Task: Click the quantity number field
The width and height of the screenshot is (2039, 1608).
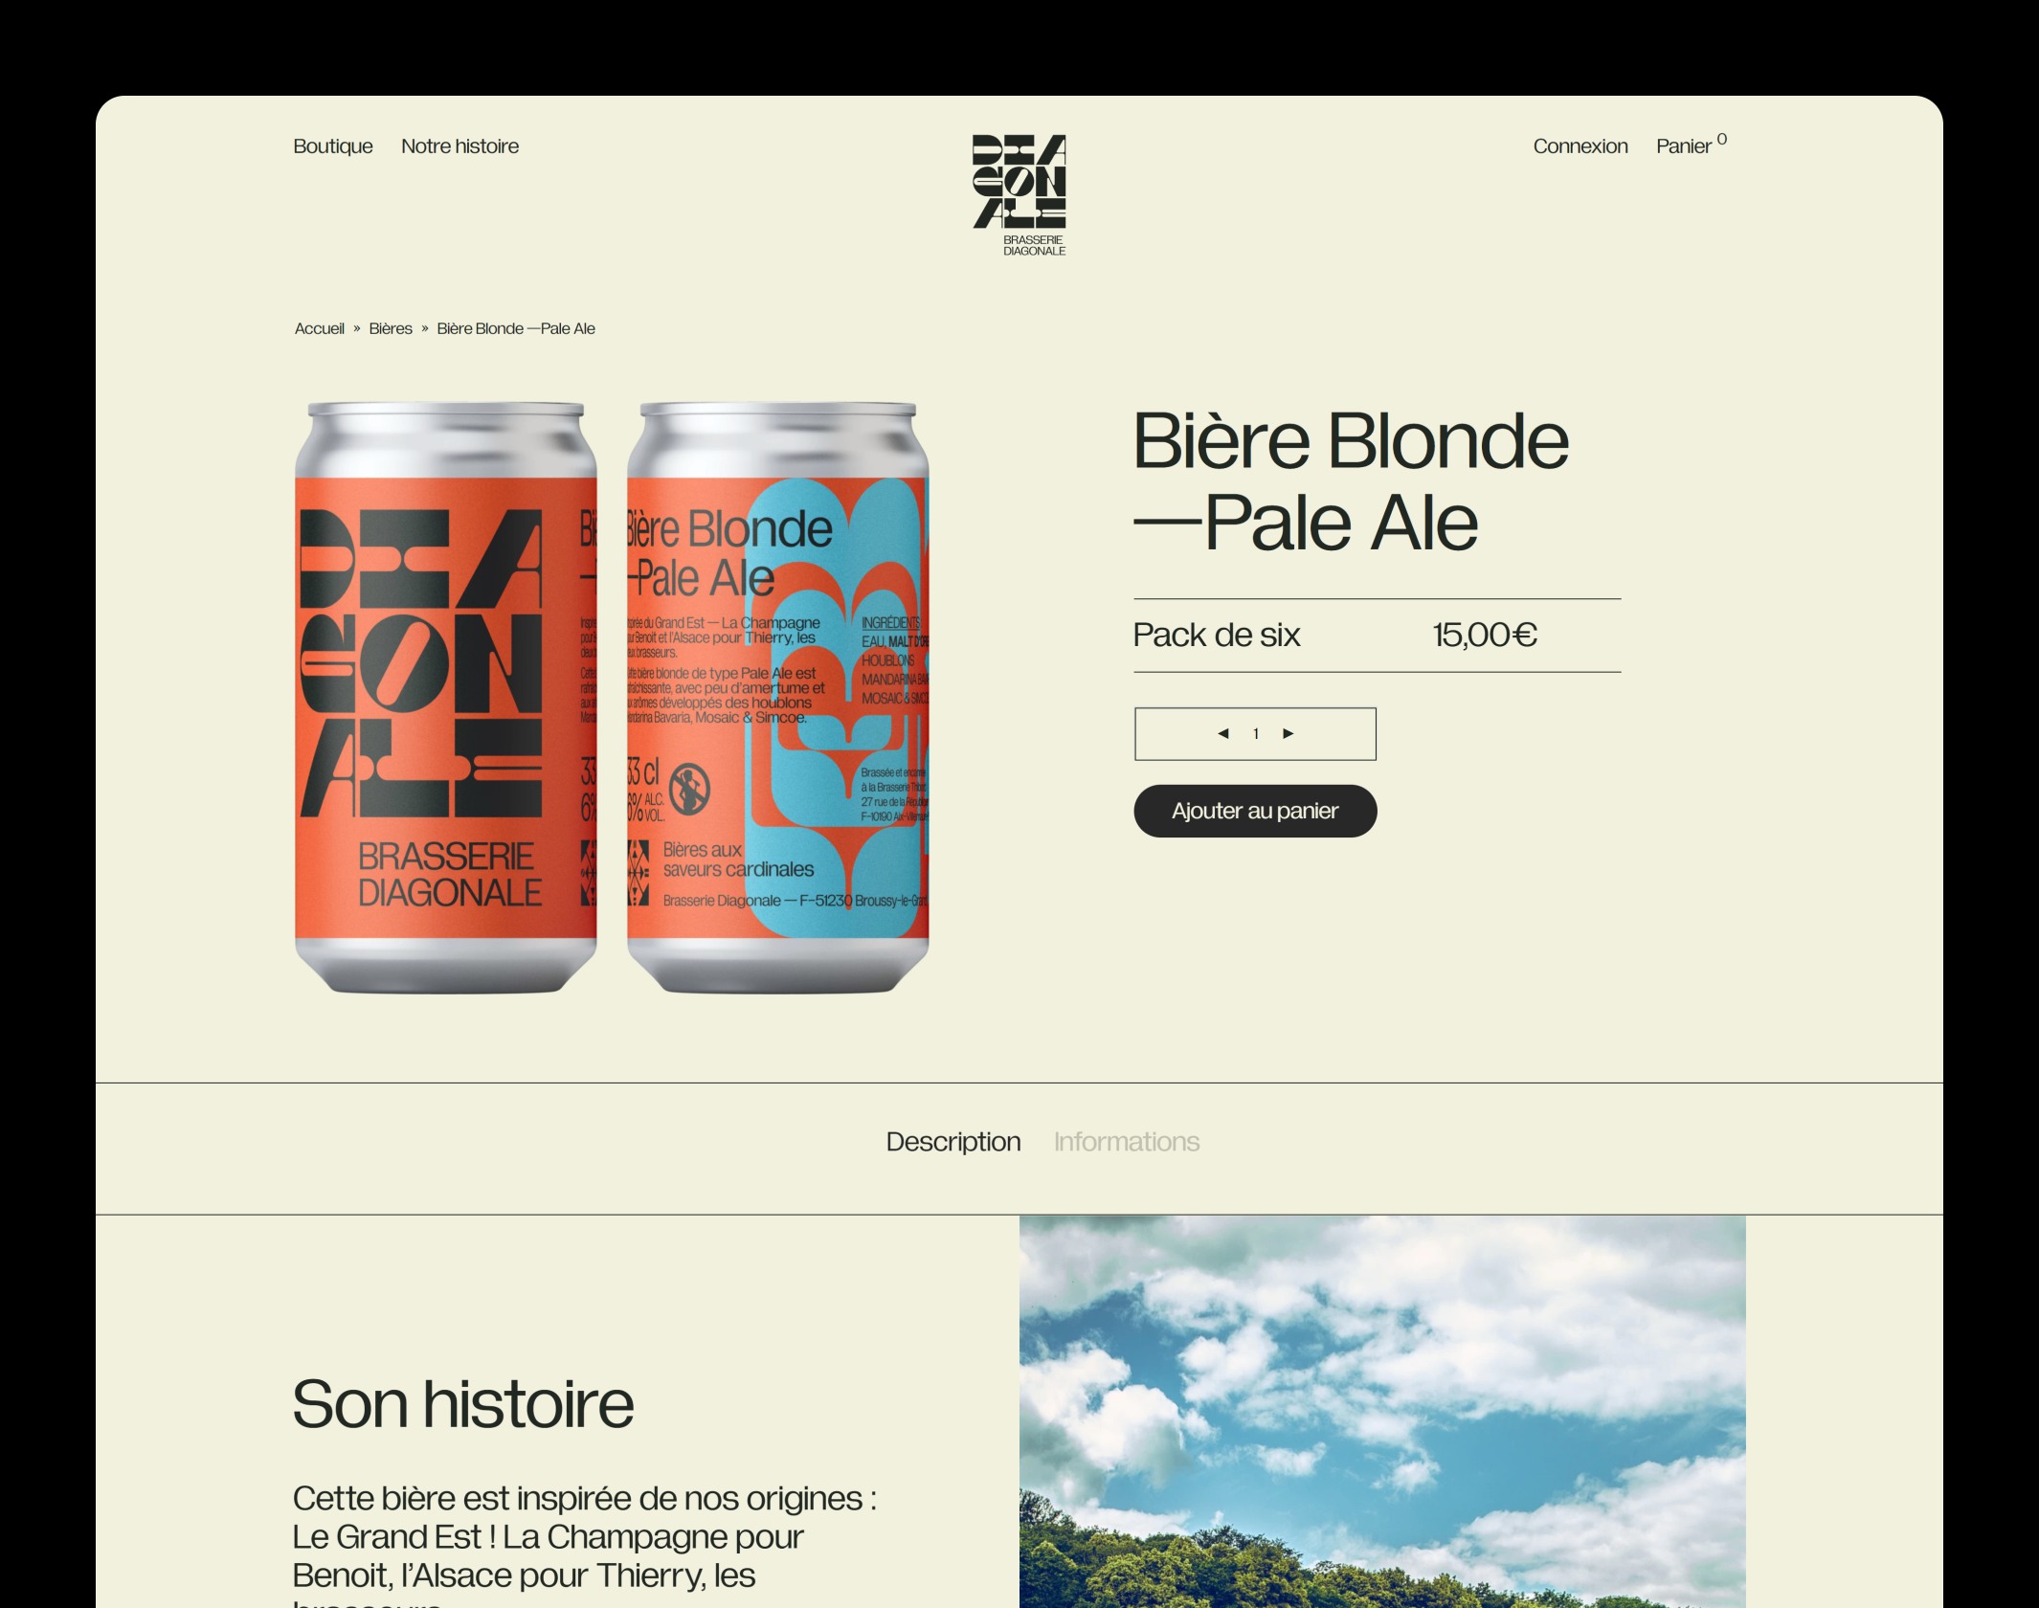Action: (x=1255, y=734)
